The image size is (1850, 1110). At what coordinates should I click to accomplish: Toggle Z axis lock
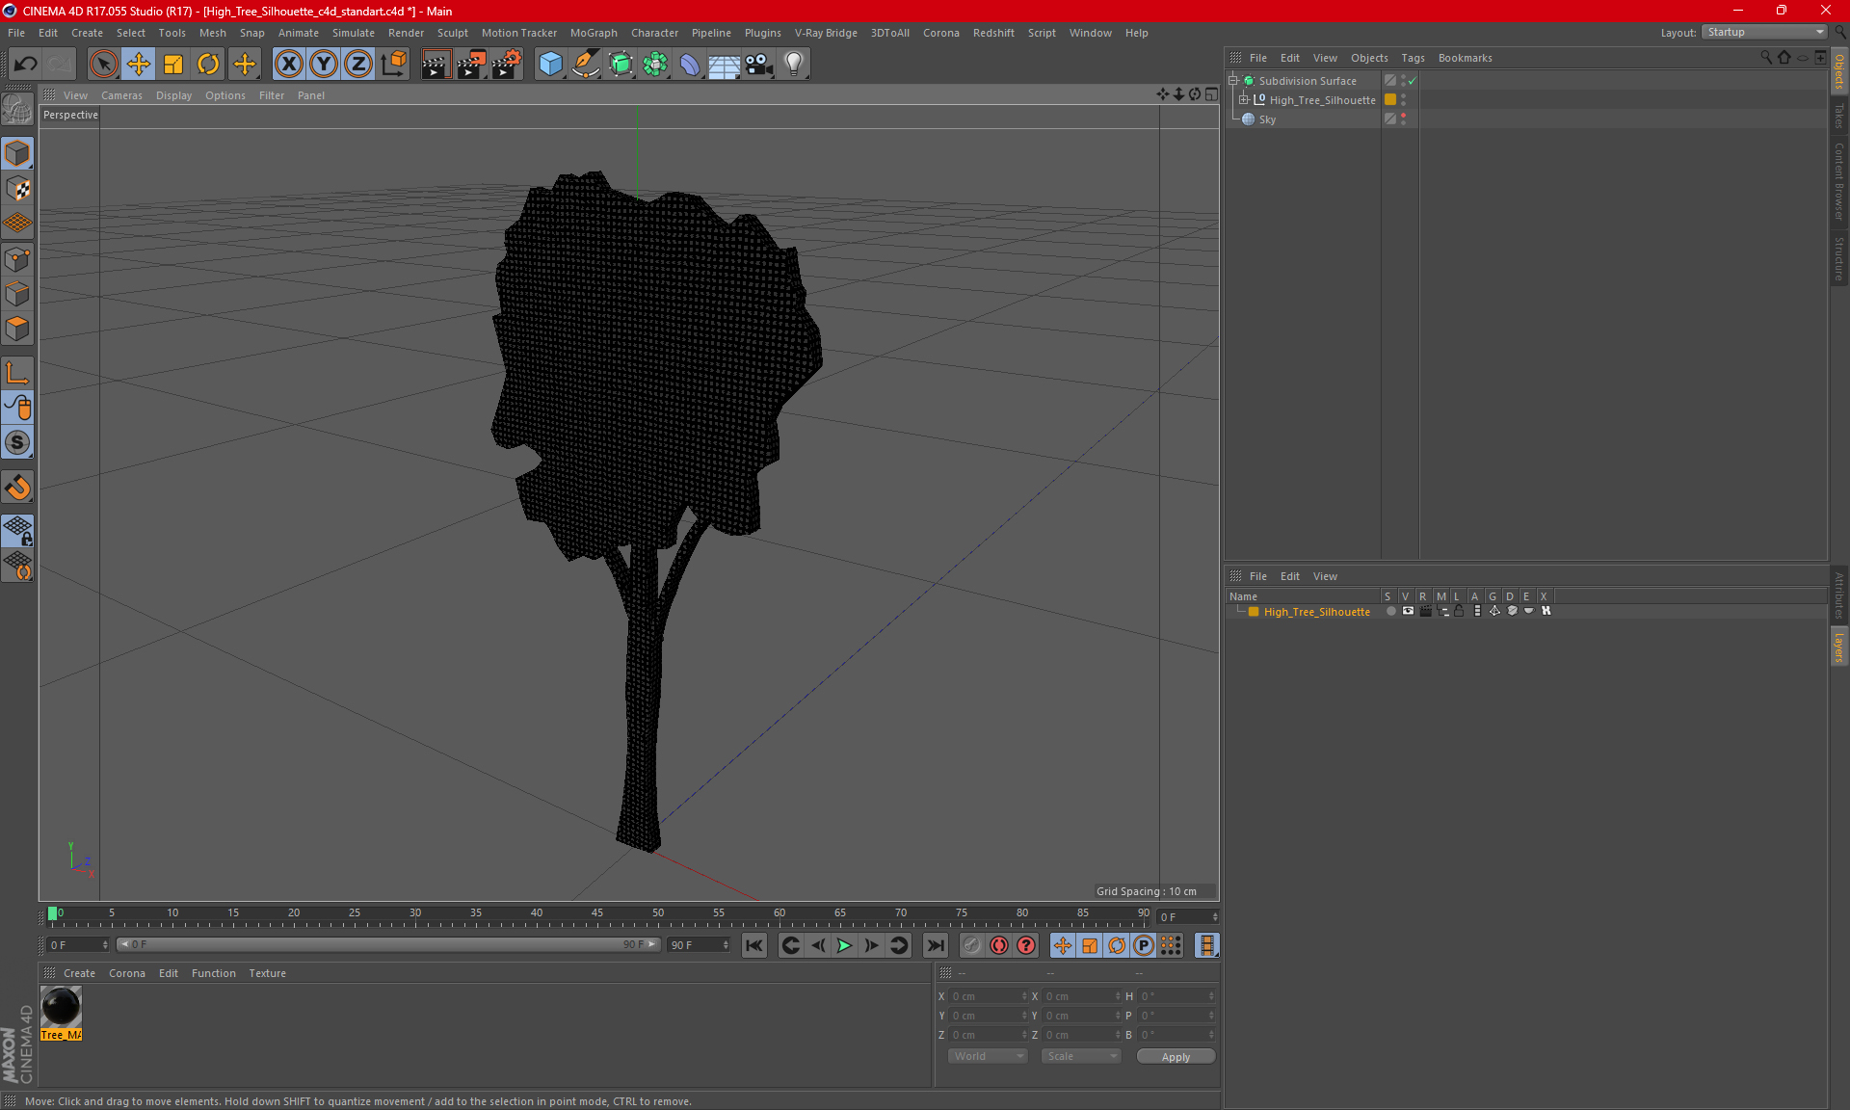click(x=358, y=65)
